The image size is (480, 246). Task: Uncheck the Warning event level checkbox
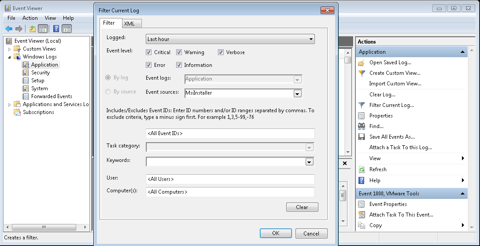(179, 52)
